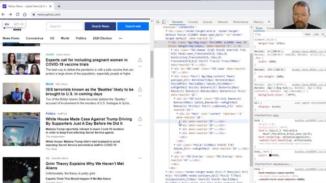Click the Filter field in Styles pane
The width and height of the screenshot is (326, 183).
pos(278,35)
